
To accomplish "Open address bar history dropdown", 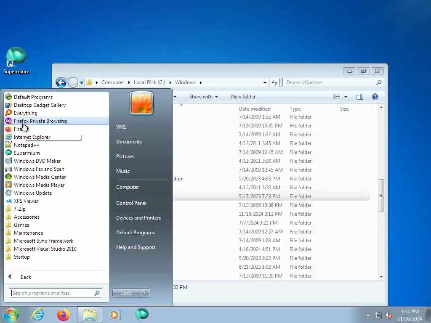I will (x=265, y=82).
